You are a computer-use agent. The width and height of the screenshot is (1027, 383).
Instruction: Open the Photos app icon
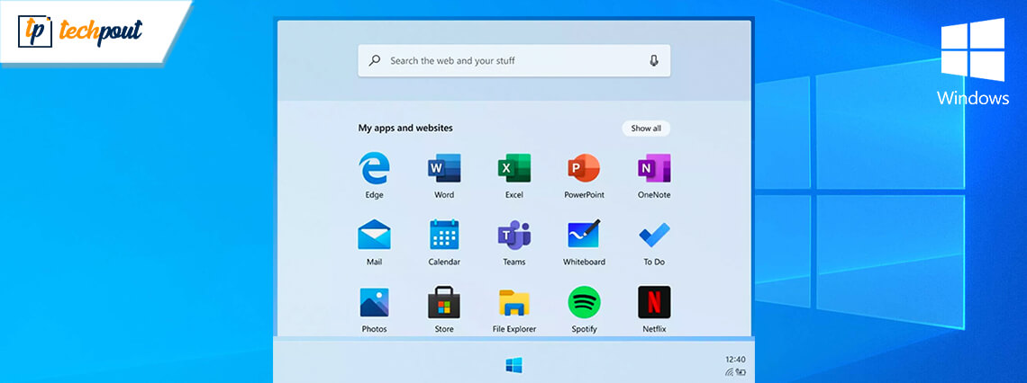(x=374, y=302)
